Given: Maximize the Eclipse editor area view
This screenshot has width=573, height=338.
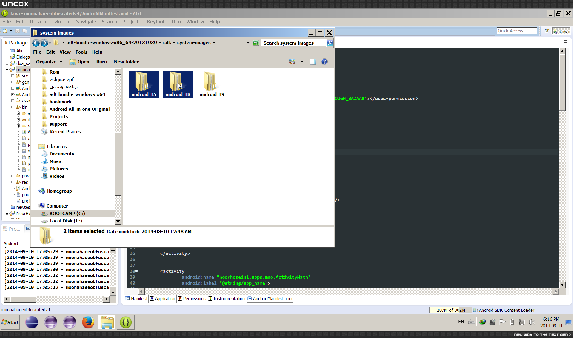Looking at the screenshot, I should coord(566,41).
